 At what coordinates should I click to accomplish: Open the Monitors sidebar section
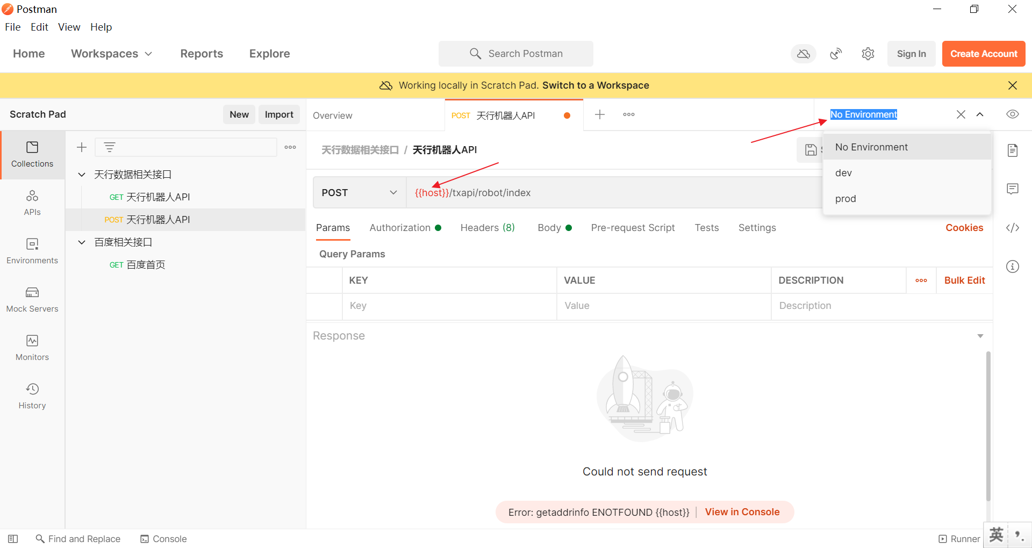[32, 348]
